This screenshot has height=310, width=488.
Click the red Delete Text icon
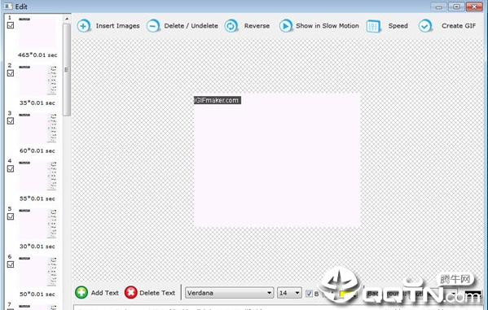point(130,293)
